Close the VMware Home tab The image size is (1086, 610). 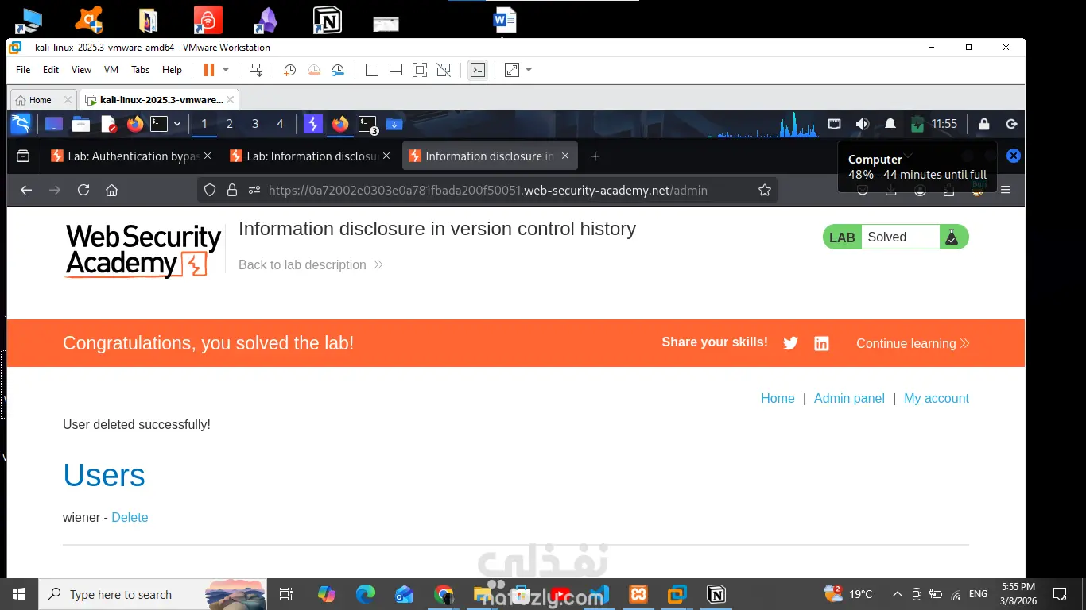(x=68, y=100)
